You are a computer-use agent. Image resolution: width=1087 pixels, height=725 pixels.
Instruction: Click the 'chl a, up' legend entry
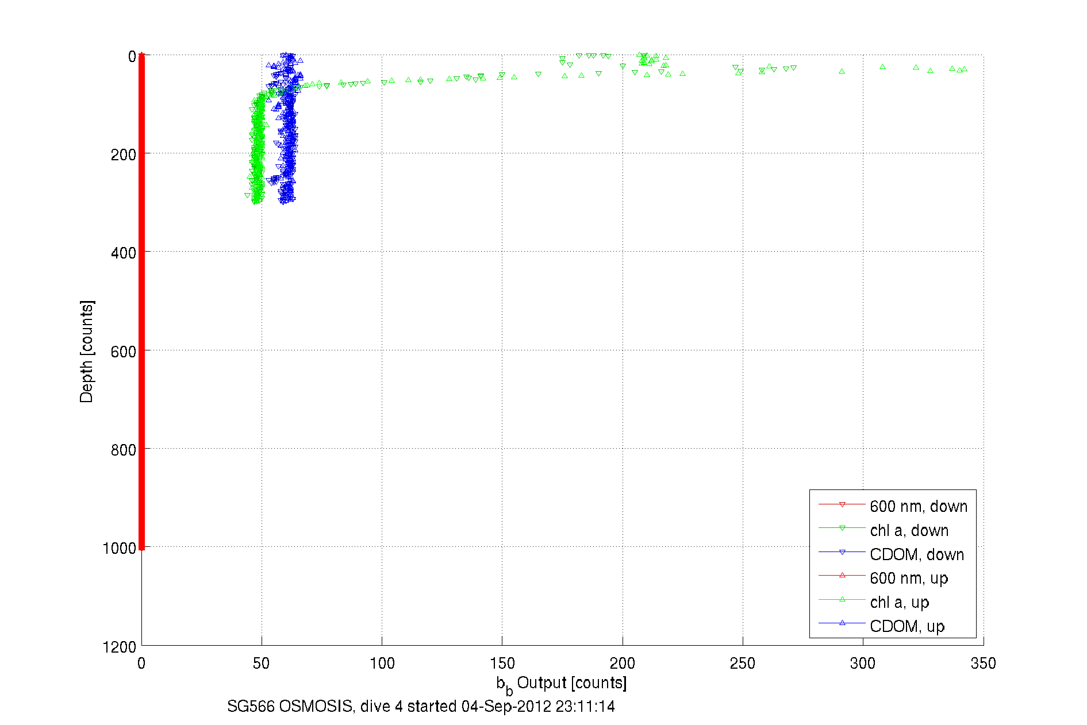coord(874,602)
